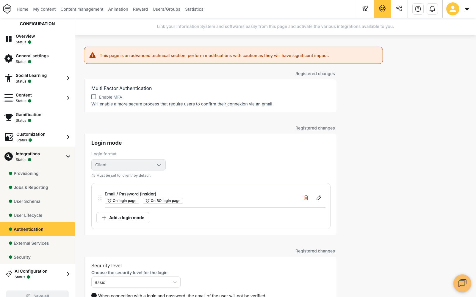Collapse the Integrations section
Screen dimensions: 476x297
[x=68, y=157]
